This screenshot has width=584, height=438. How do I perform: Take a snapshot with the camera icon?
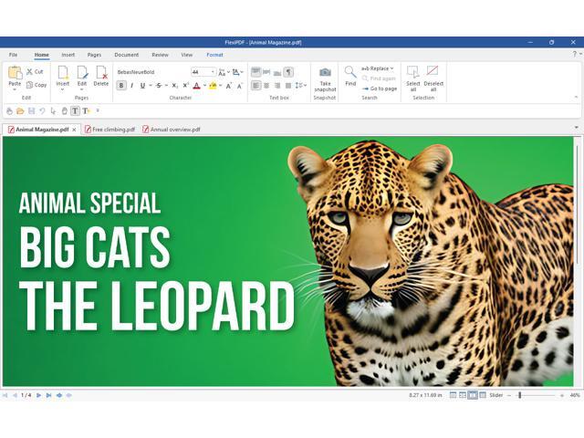click(325, 72)
